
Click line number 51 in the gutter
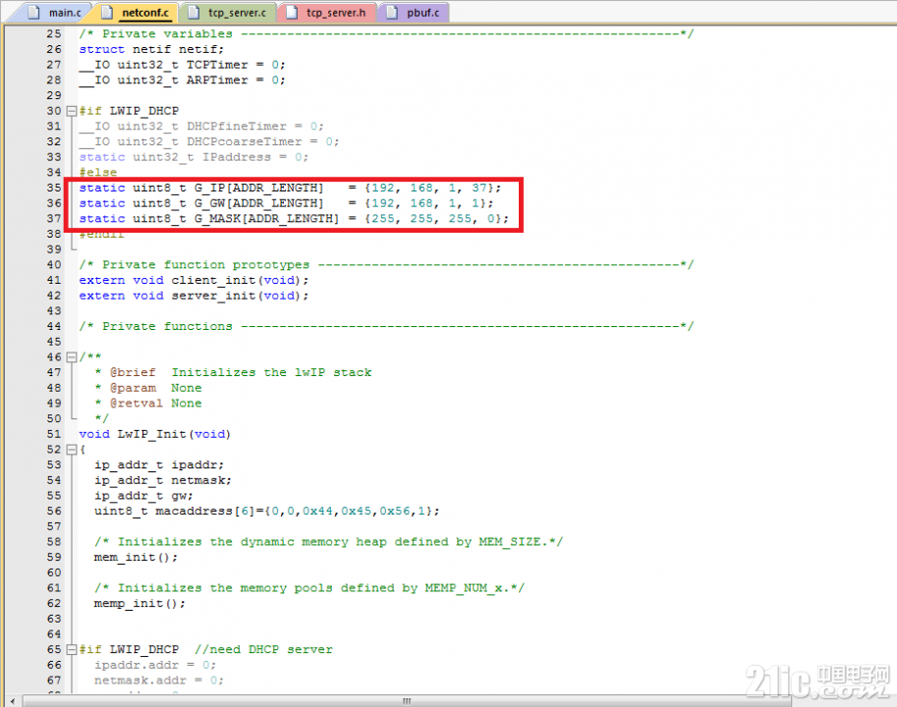pos(54,434)
